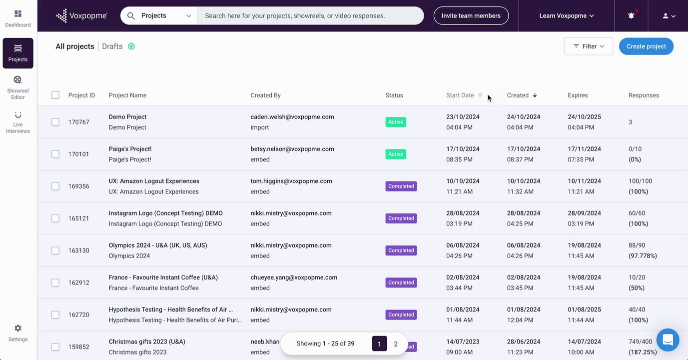
Task: Click the Create project button
Action: (646, 46)
